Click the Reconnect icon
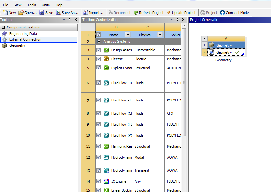Image resolution: width=271 pixels, height=192 pixels. [111, 13]
